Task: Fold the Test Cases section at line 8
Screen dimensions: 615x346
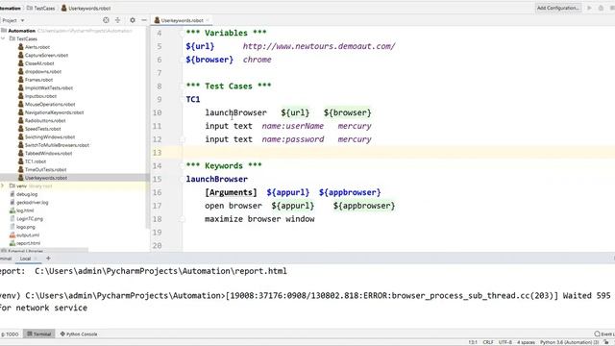Action: point(182,86)
